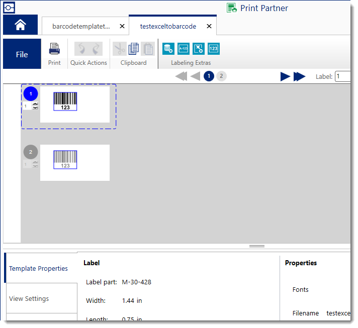
Task: Jump to the first label page
Action: 182,76
